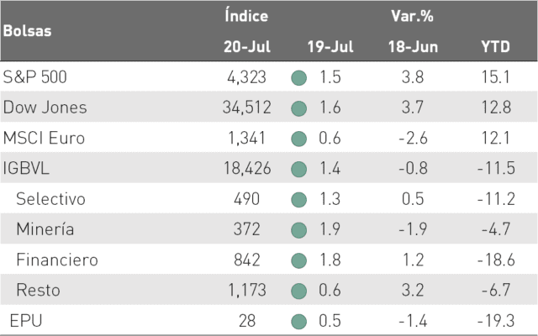The image size is (538, 336).
Task: Select the Minería green indicator circle
Action: point(298,230)
